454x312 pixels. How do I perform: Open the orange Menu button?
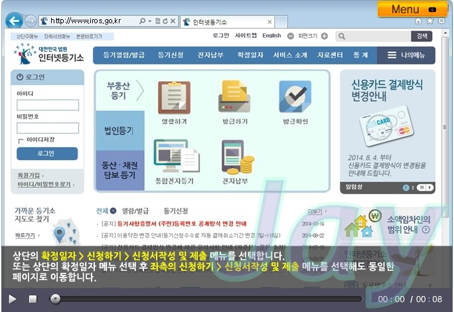[x=412, y=9]
